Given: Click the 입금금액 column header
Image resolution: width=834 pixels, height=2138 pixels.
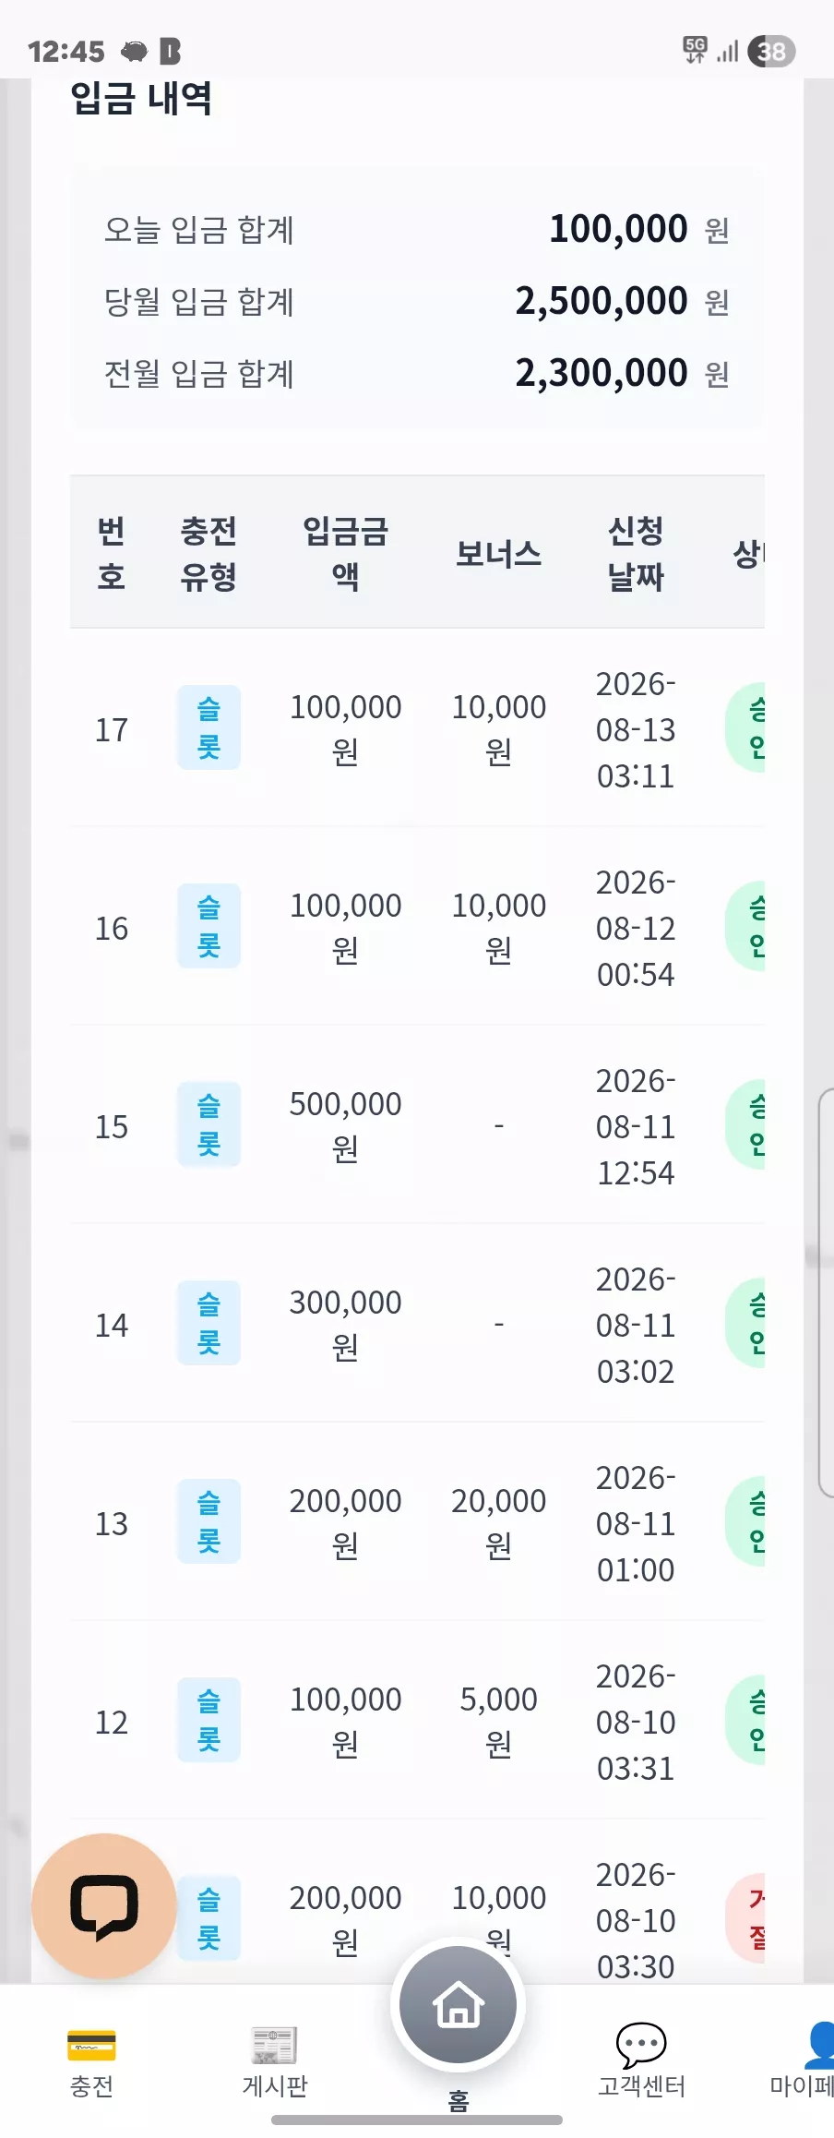Looking at the screenshot, I should click(x=346, y=552).
